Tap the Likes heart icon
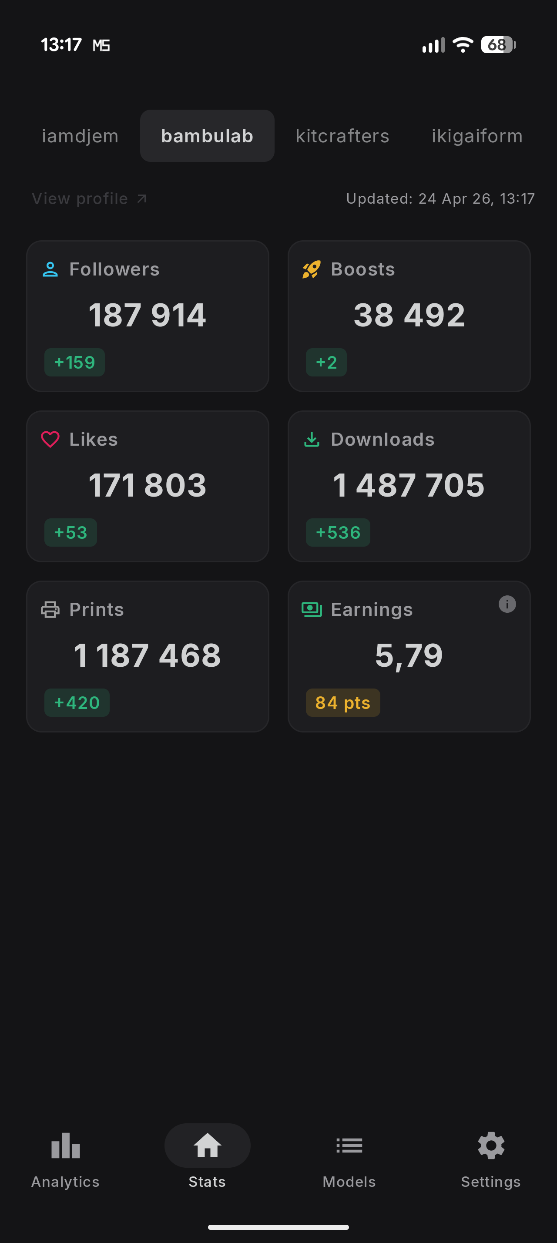 click(x=50, y=439)
